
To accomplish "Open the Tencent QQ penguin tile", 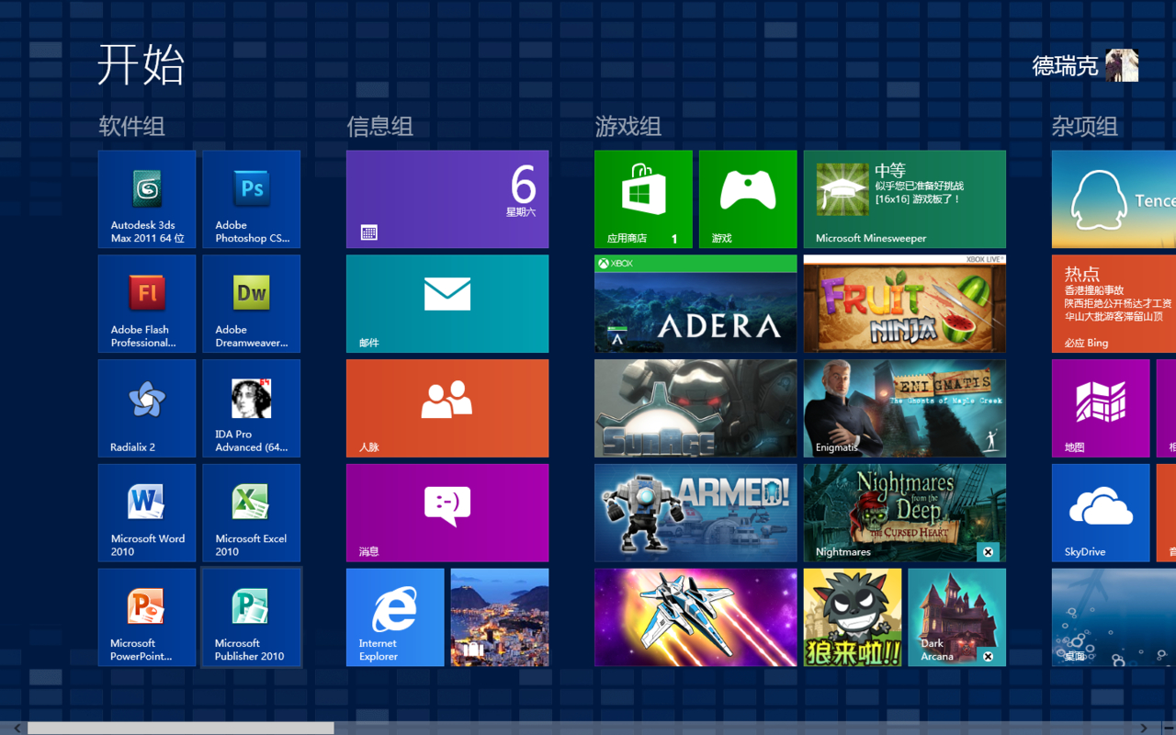I will pyautogui.click(x=1114, y=199).
